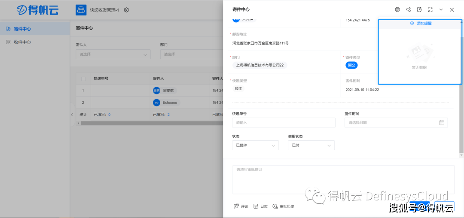The width and height of the screenshot is (464, 218).
Task: Click the 寄件时间 value 2021-09-10 11:04:22
Action: (x=362, y=90)
